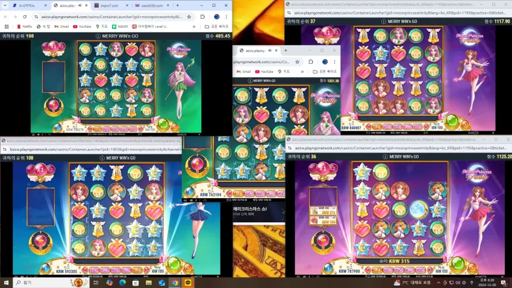Open the NAVER bookmark
The image size is (512, 288).
click(x=120, y=27)
